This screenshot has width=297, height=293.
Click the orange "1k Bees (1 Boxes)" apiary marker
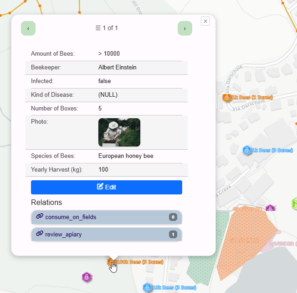click(x=226, y=97)
